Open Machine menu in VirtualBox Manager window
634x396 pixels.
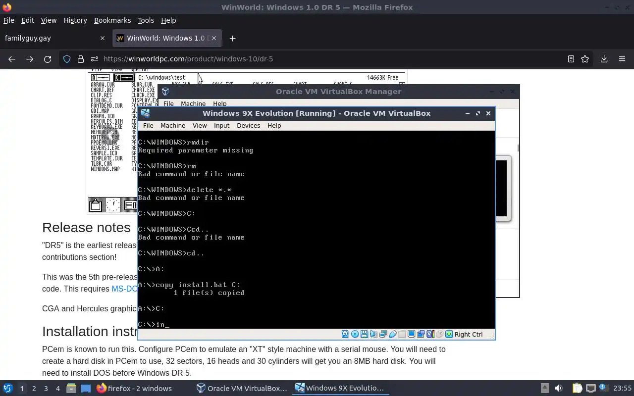193,103
